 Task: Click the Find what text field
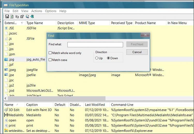pos(95,45)
